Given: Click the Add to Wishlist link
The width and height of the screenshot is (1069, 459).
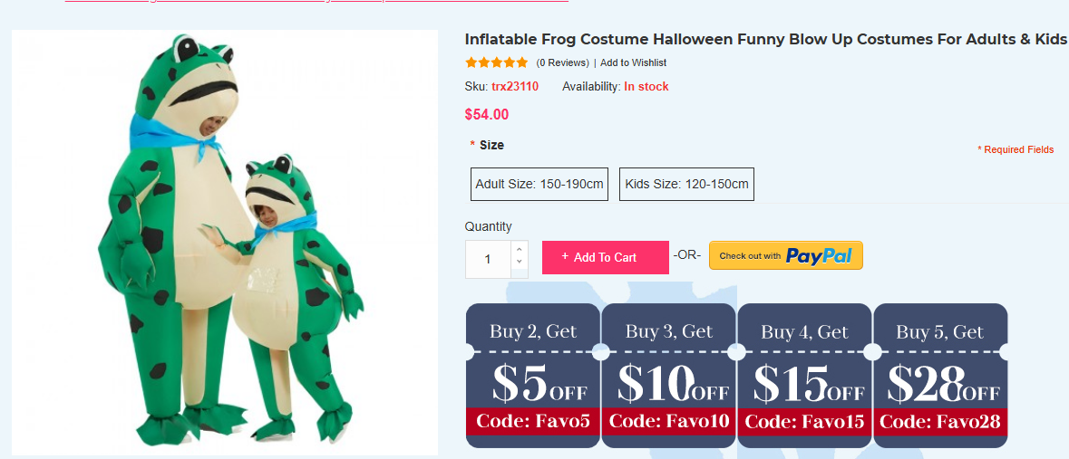Looking at the screenshot, I should [633, 62].
